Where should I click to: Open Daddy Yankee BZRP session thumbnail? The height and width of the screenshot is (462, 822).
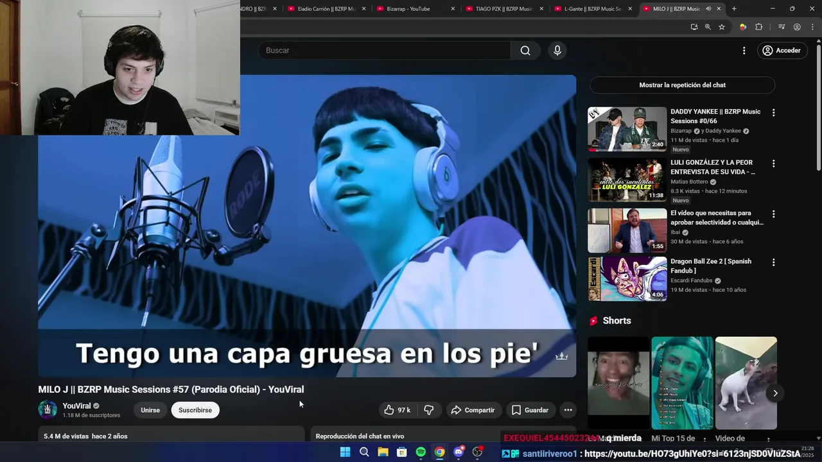[627, 128]
